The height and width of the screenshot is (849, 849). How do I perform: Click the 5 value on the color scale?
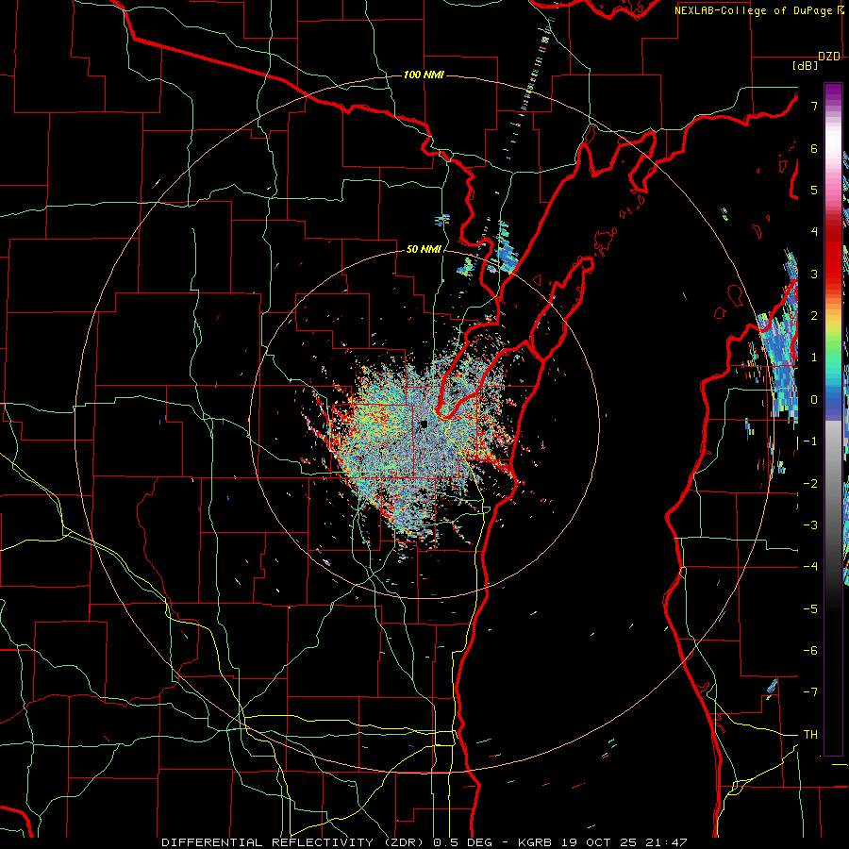(814, 190)
